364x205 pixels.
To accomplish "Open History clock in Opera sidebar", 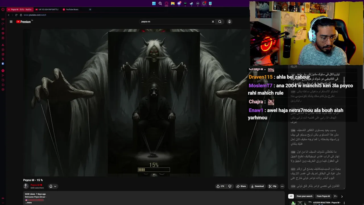I will 3,80.
